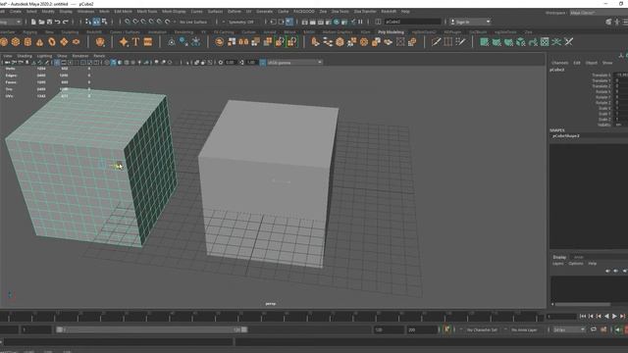This screenshot has width=628, height=353.
Task: Toggle the highlighted render button in status line
Action: [x=337, y=22]
